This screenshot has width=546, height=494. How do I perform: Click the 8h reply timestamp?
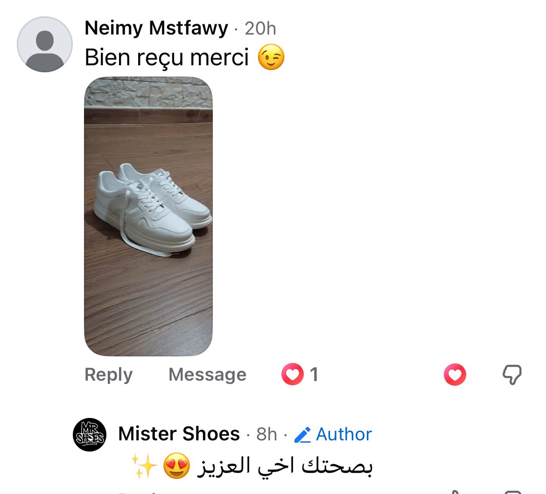266,435
